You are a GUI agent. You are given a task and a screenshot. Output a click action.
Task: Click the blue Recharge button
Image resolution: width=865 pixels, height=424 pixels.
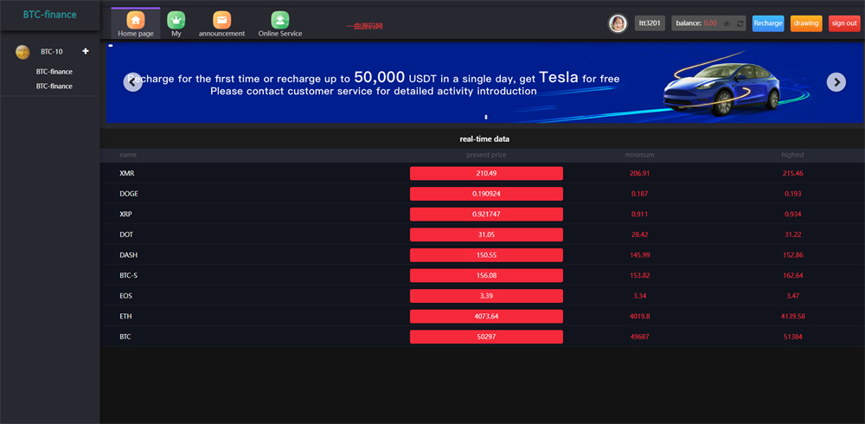click(x=768, y=23)
